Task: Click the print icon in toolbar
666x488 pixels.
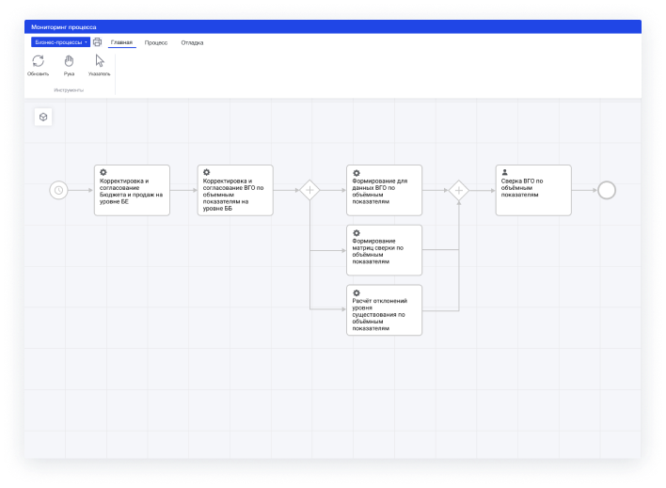Action: [97, 42]
